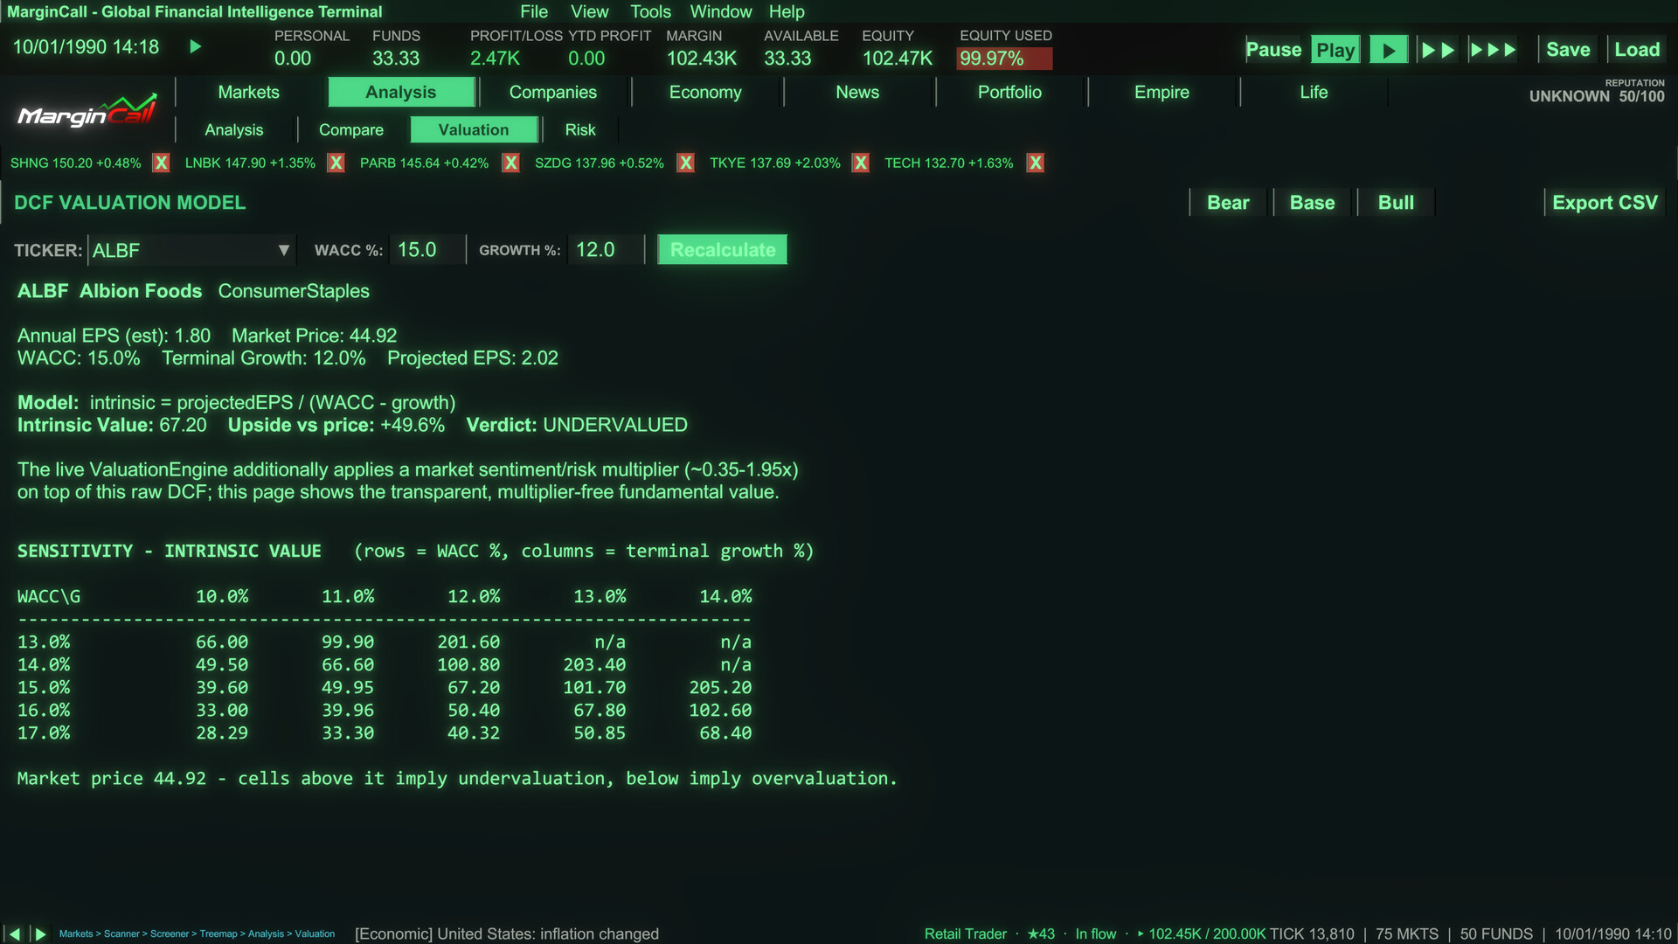
Task: Click the play arrow beside the date
Action: 196,46
